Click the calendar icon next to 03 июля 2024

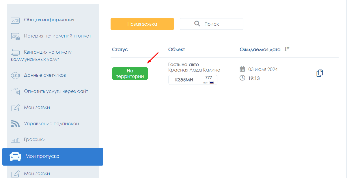click(x=242, y=69)
